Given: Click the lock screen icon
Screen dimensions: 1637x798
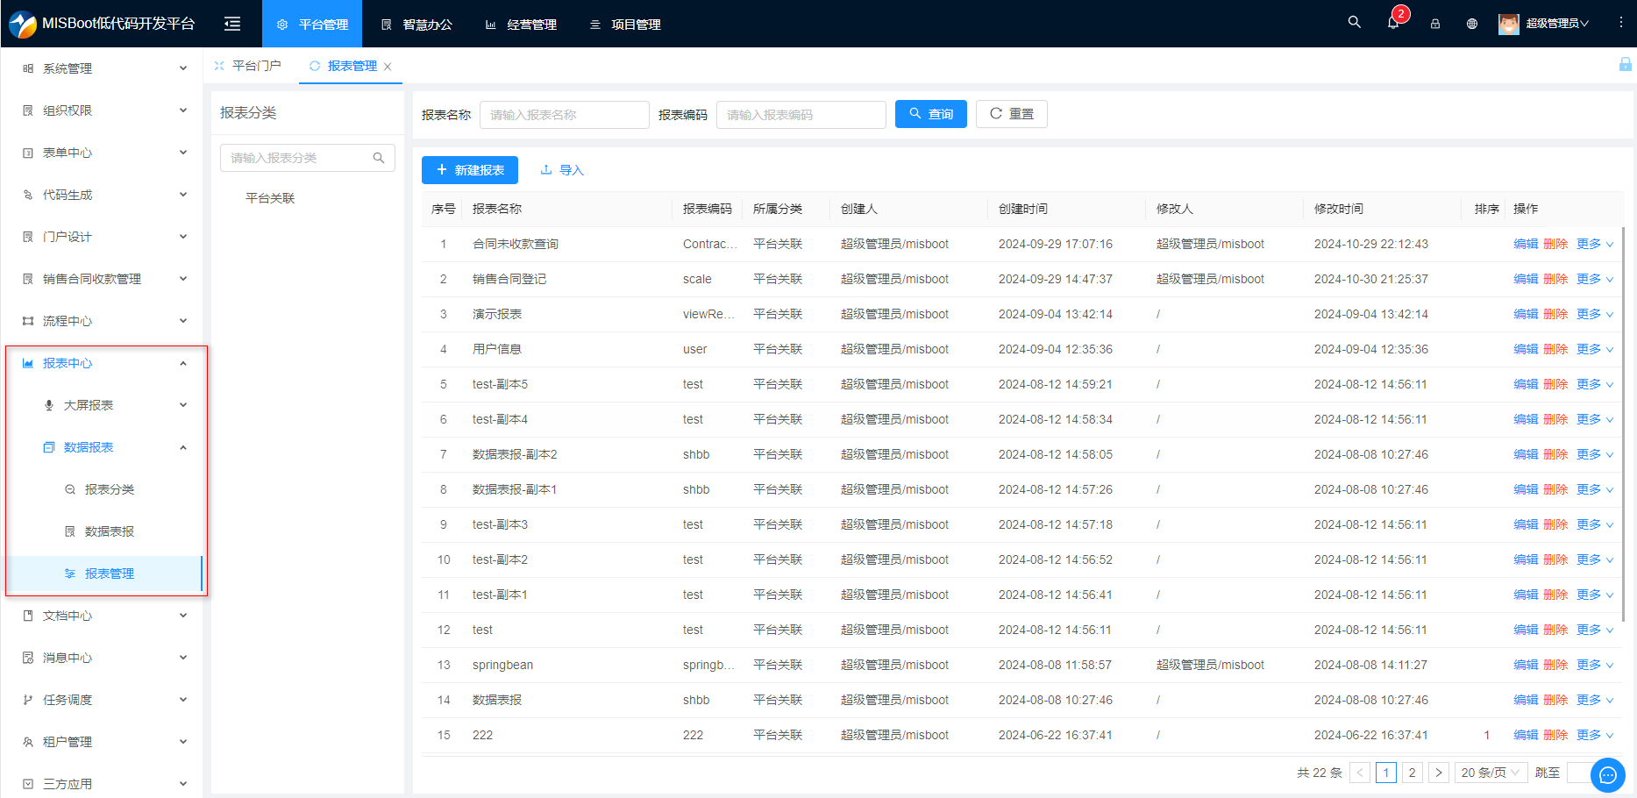Looking at the screenshot, I should pos(1435,24).
